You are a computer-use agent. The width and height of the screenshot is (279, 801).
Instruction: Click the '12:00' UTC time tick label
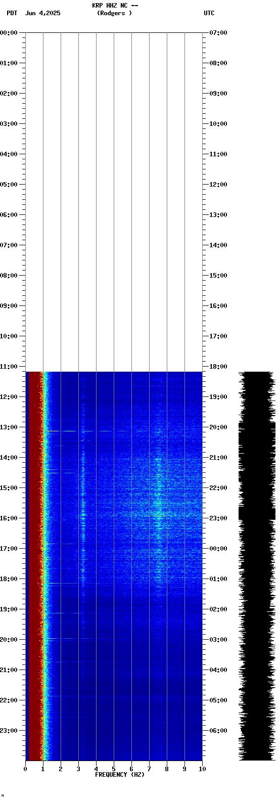(218, 185)
